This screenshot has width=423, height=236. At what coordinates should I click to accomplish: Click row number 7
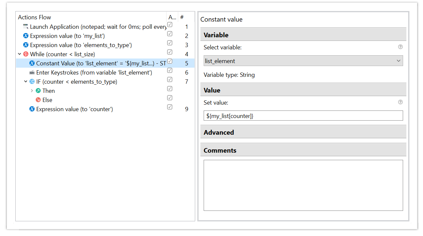coord(187,82)
